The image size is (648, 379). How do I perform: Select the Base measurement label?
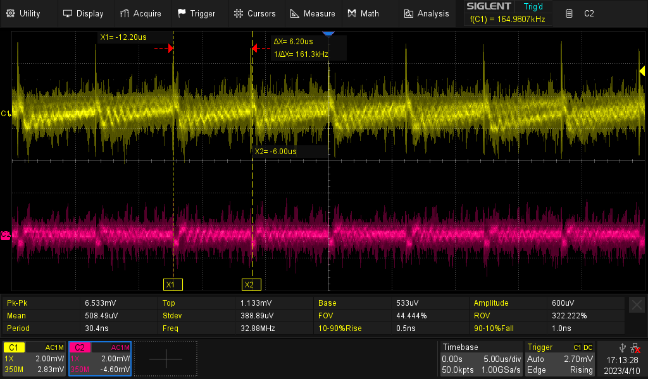[x=327, y=303]
